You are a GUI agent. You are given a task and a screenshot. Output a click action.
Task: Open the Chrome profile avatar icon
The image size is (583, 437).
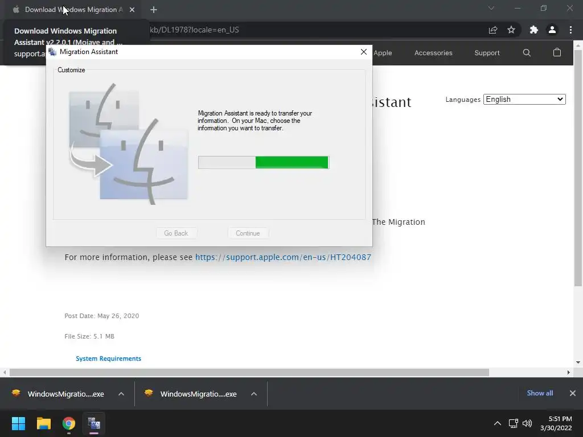pos(552,30)
